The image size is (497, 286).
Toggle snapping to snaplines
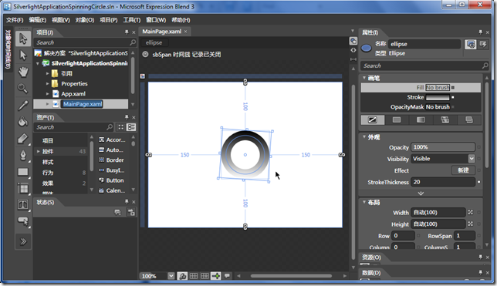tap(216, 276)
